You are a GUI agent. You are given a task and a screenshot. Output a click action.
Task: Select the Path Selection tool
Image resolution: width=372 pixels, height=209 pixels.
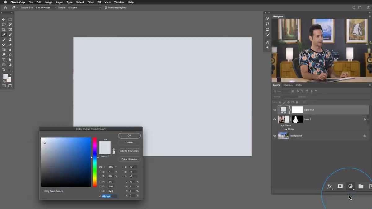pos(10,60)
